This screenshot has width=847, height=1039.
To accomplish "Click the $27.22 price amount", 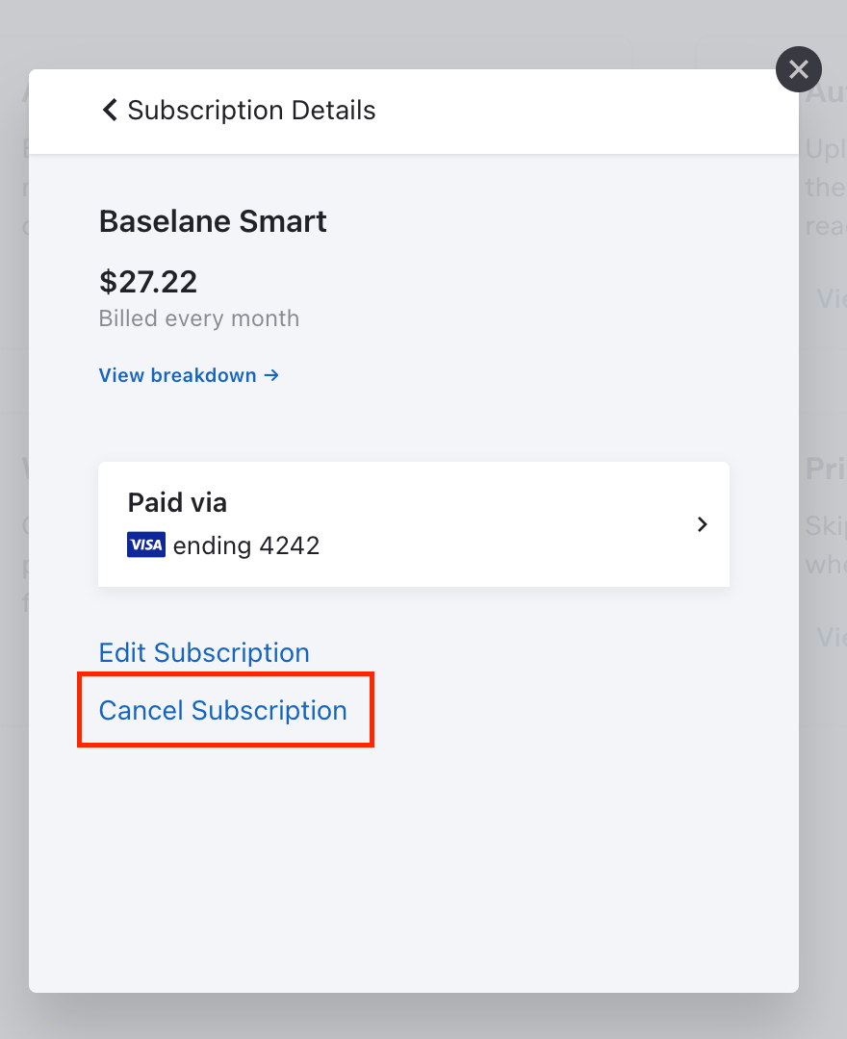I will coord(148,282).
